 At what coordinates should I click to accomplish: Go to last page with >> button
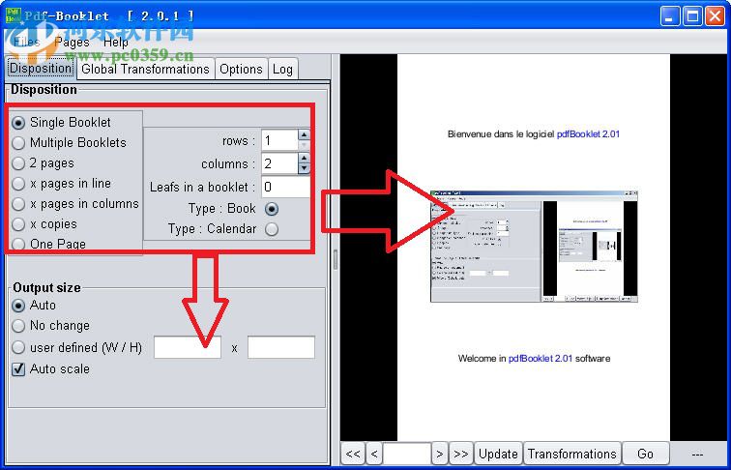pos(460,454)
